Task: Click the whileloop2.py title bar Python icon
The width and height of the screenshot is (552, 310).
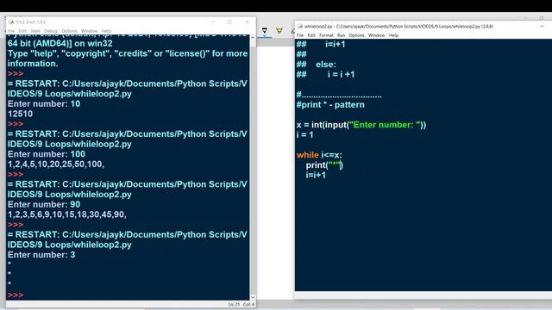Action: coord(300,27)
